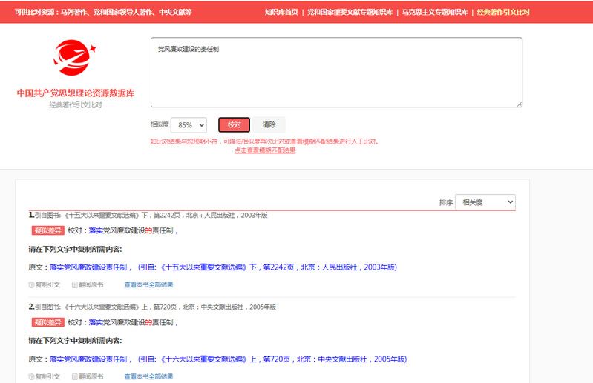Click browse original book icon in first result
The height and width of the screenshot is (383, 593).
(75, 284)
